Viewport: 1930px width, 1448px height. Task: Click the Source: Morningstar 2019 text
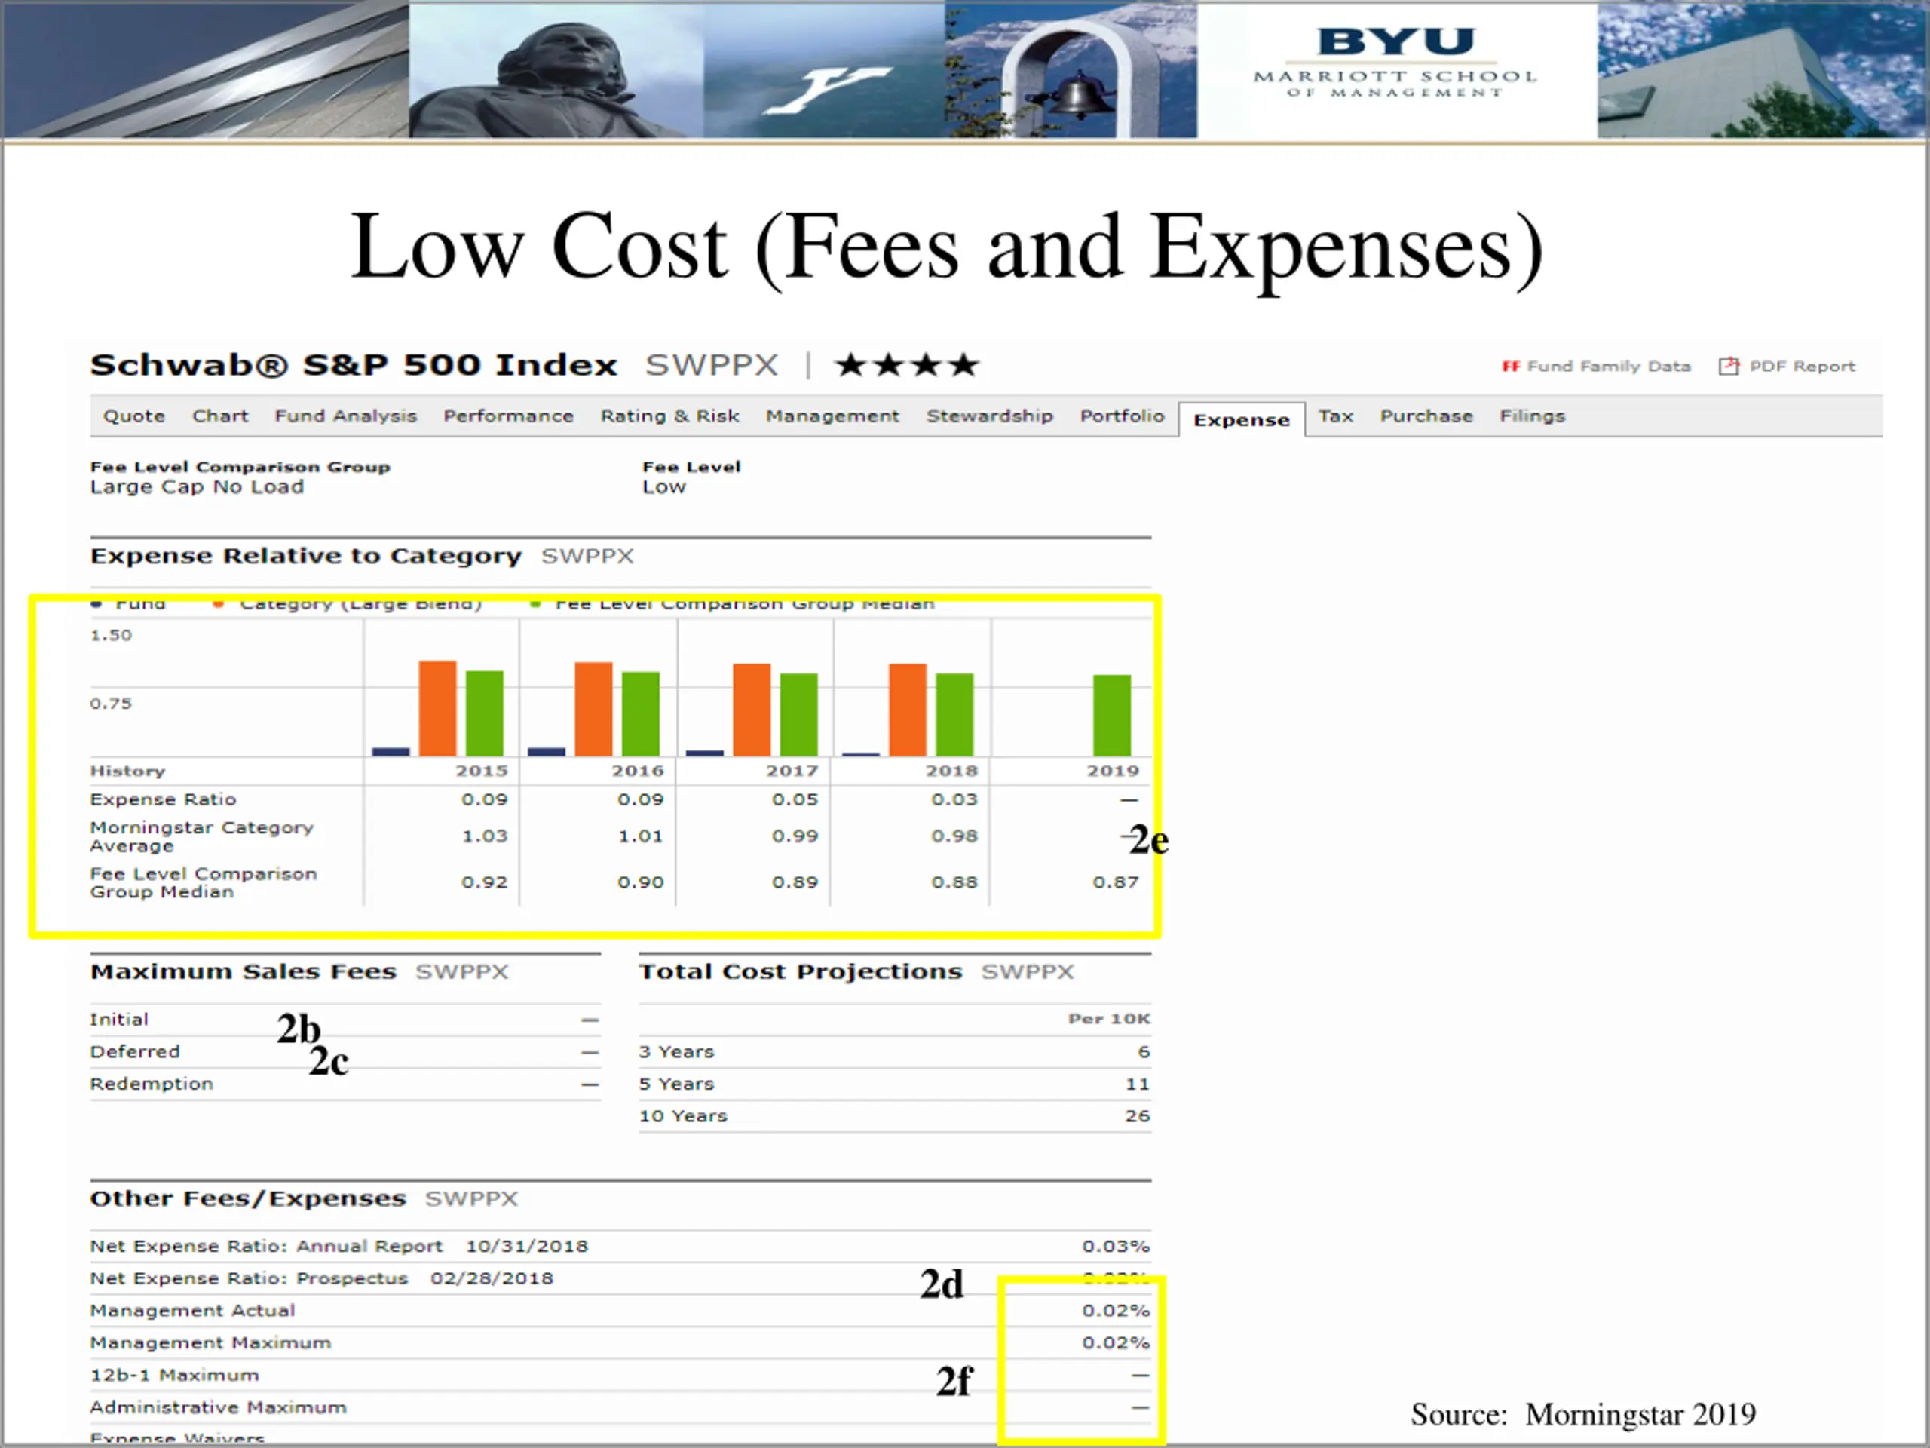pos(1584,1414)
